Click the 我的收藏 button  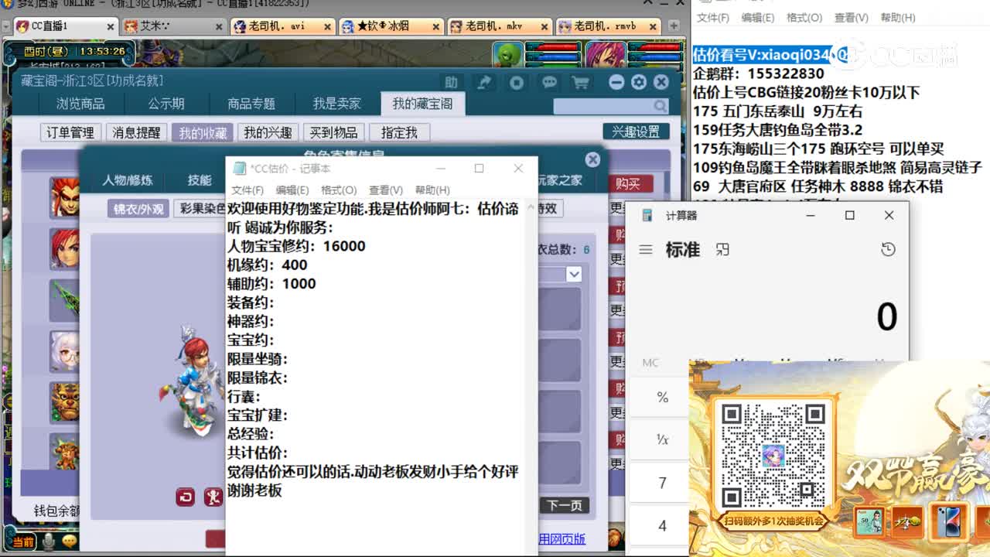[x=203, y=132]
